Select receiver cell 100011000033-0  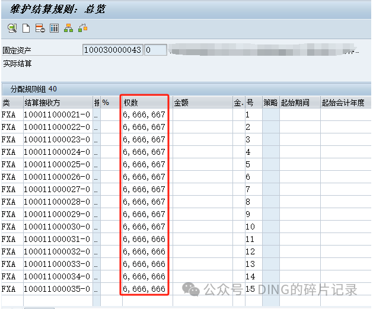58,264
